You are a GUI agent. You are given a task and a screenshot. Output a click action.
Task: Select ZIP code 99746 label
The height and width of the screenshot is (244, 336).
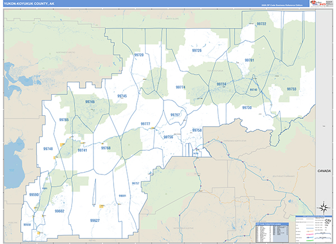(x=90, y=102)
